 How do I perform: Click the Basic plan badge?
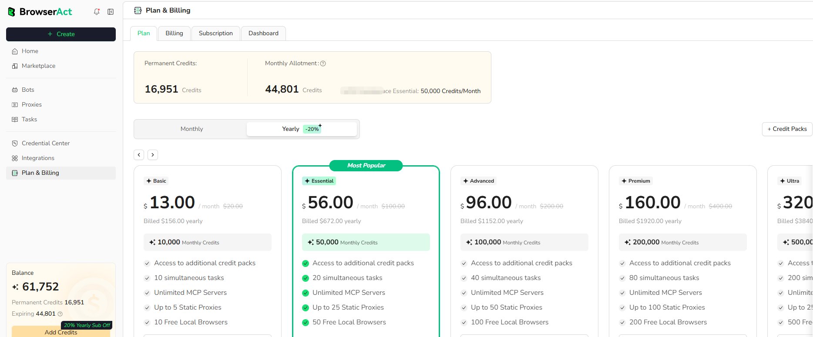[156, 181]
